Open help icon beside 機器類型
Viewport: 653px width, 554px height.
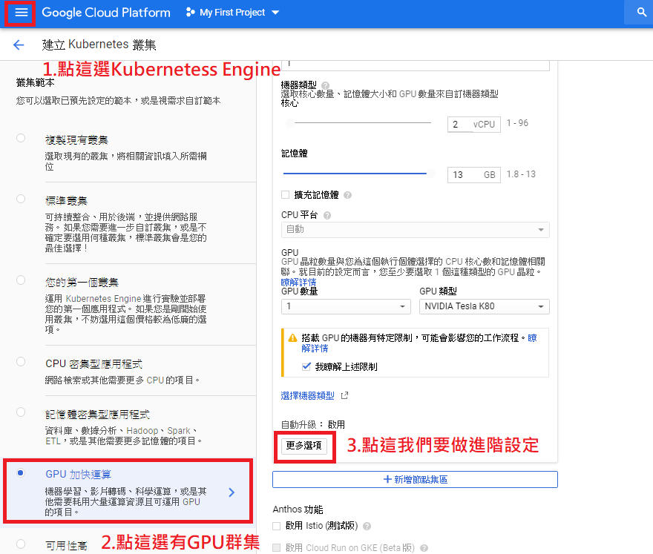(325, 85)
